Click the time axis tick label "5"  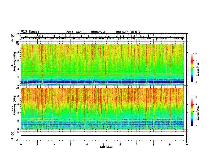(x=104, y=145)
